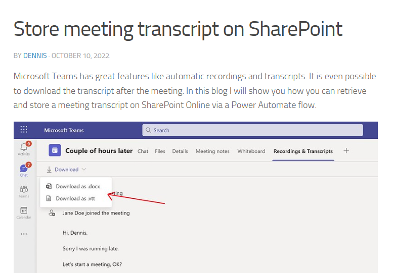
Task: Select Download as .docx option
Action: coord(73,186)
